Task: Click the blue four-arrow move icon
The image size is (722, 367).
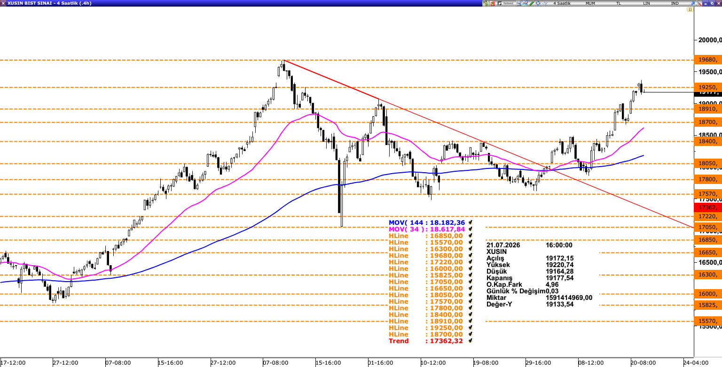Action: (x=538, y=3)
